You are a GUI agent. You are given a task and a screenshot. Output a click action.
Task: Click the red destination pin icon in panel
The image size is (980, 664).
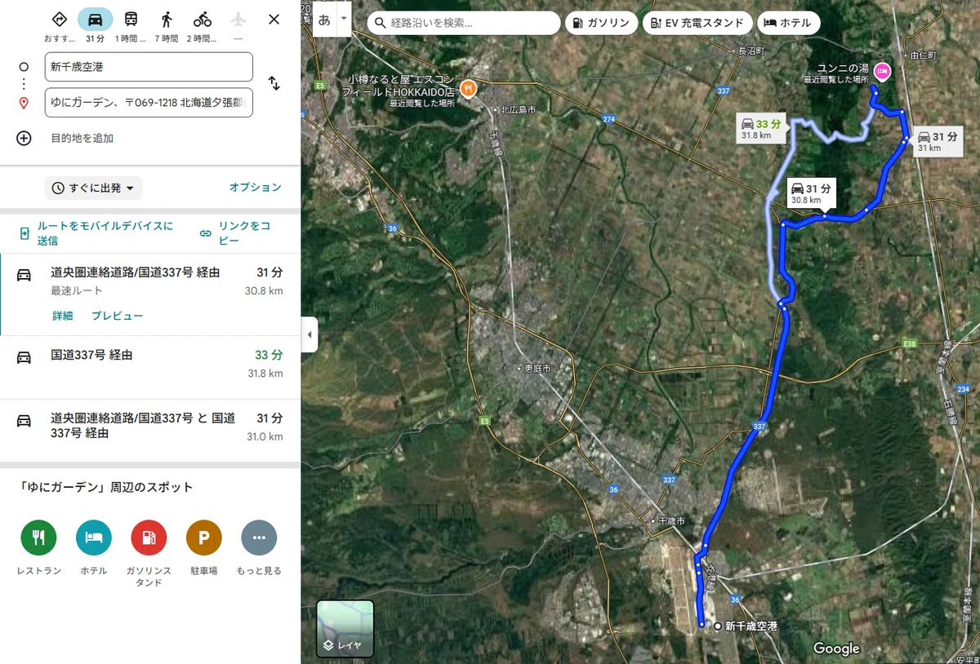tap(24, 103)
